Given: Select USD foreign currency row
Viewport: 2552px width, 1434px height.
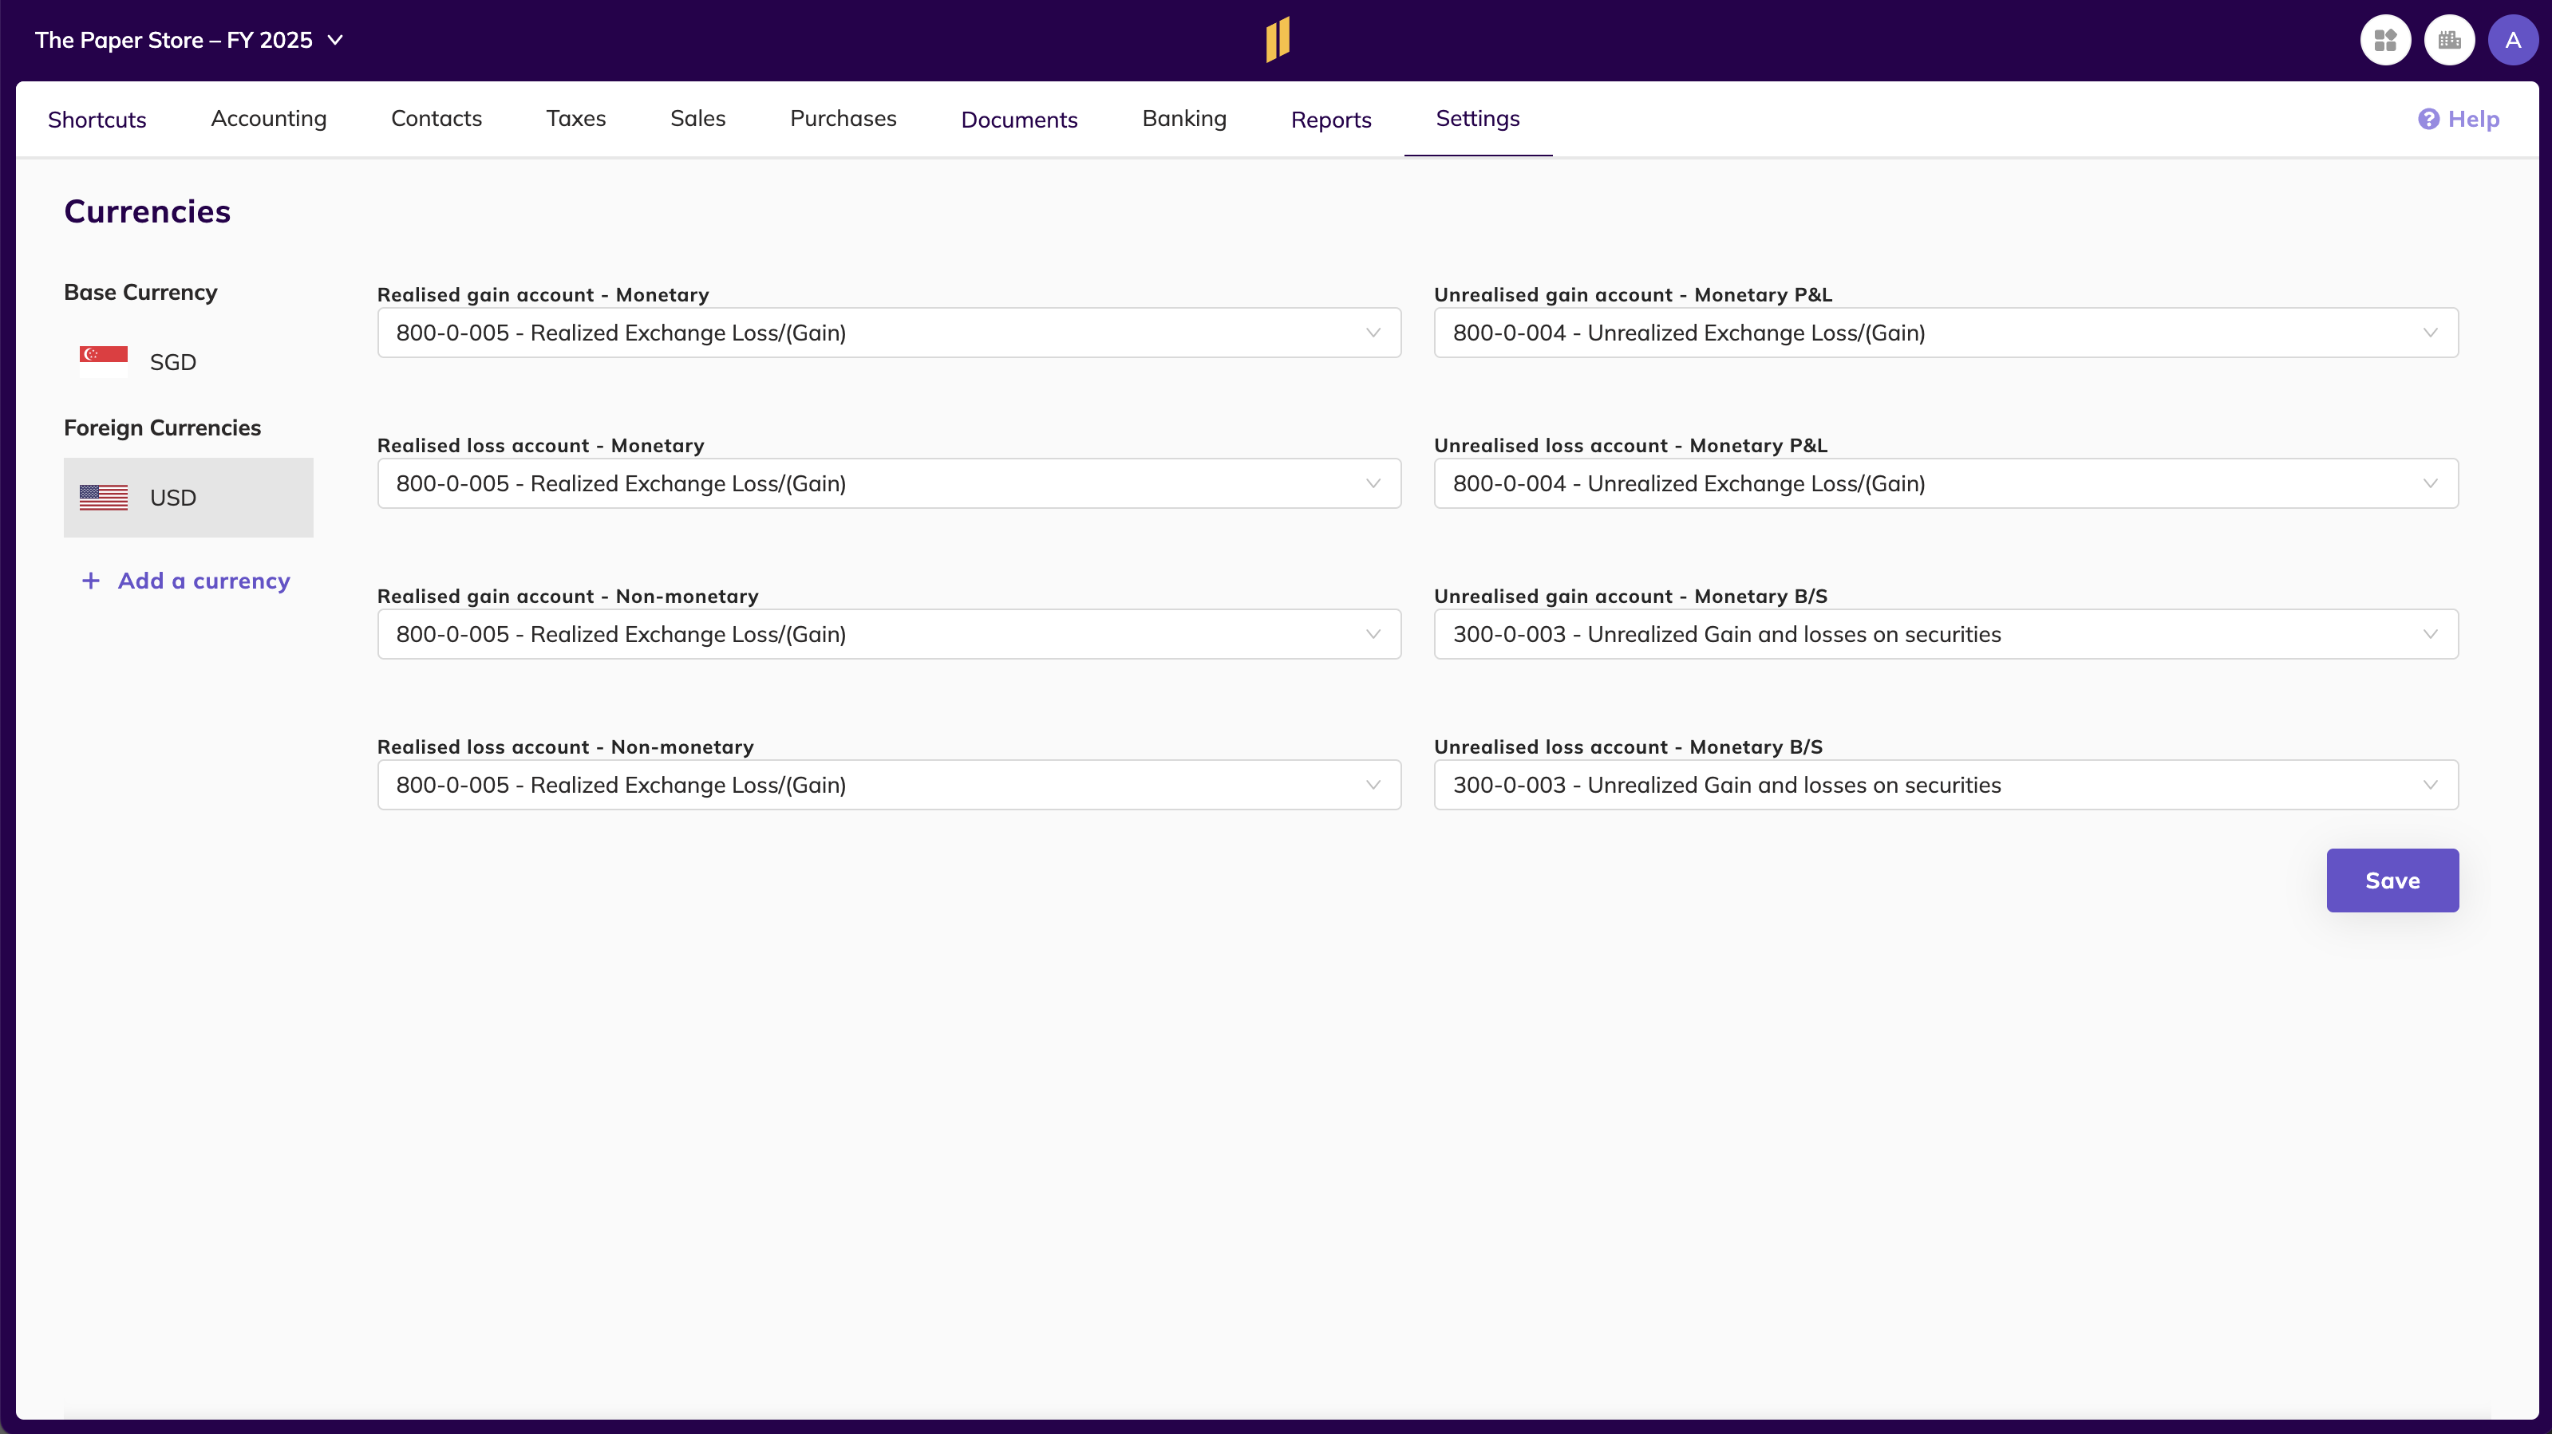Looking at the screenshot, I should coord(188,497).
